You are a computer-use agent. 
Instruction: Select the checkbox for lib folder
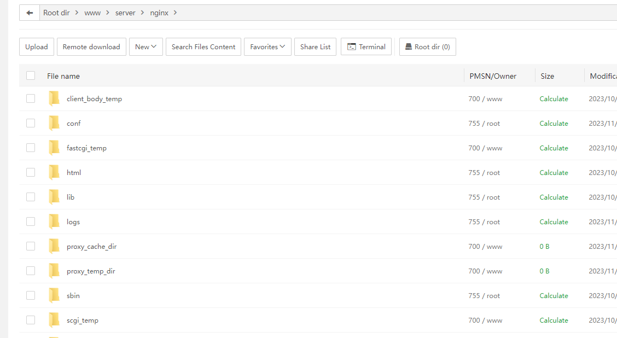pyautogui.click(x=31, y=197)
